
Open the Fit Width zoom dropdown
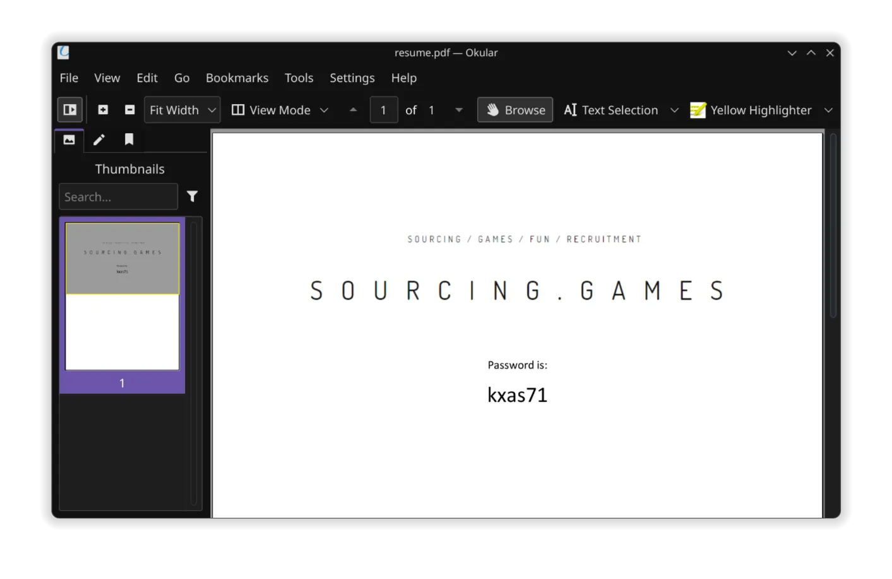tap(182, 110)
